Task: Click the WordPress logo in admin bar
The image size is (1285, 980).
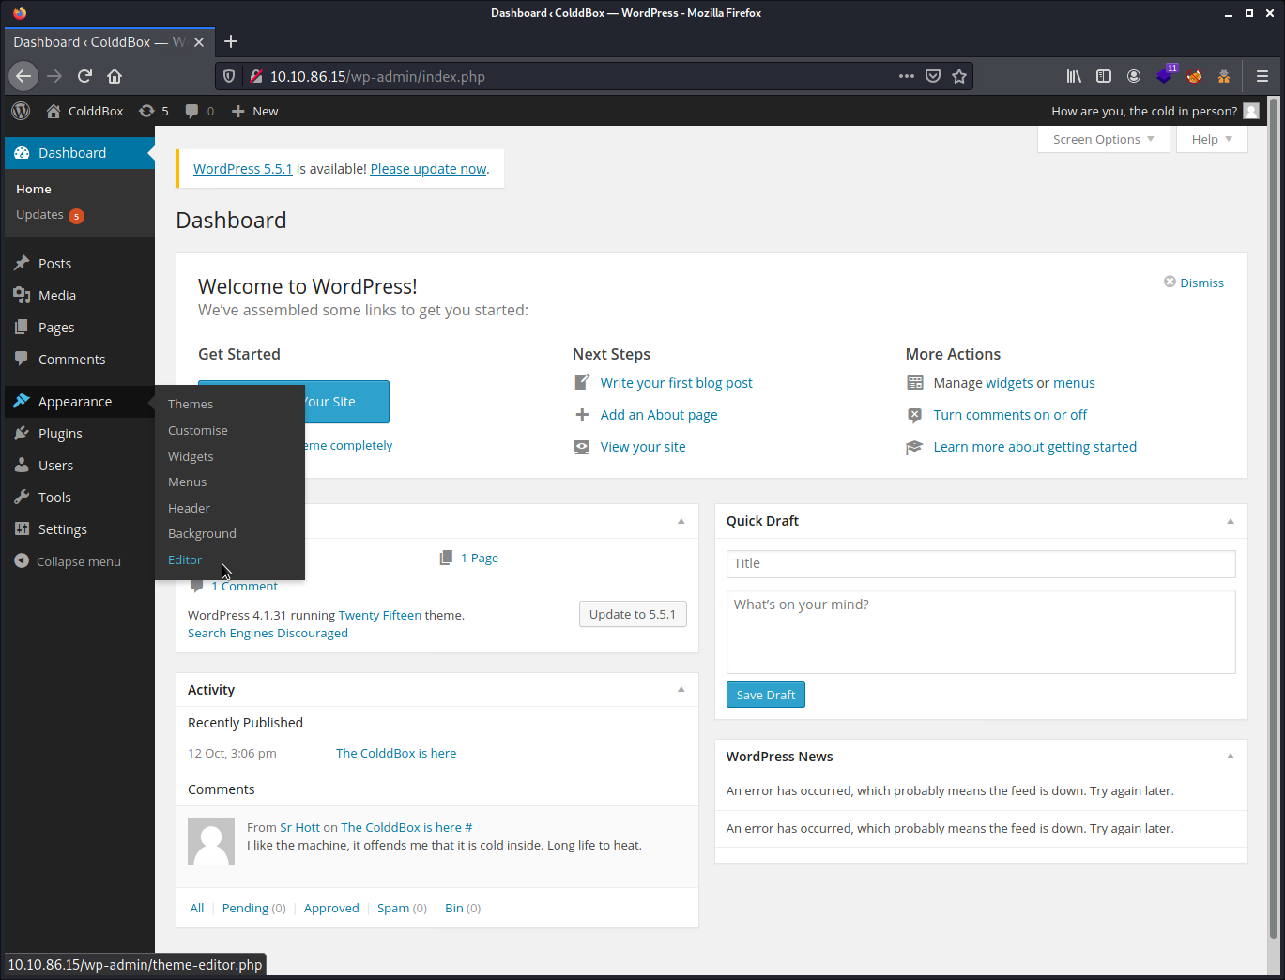Action: (x=21, y=111)
